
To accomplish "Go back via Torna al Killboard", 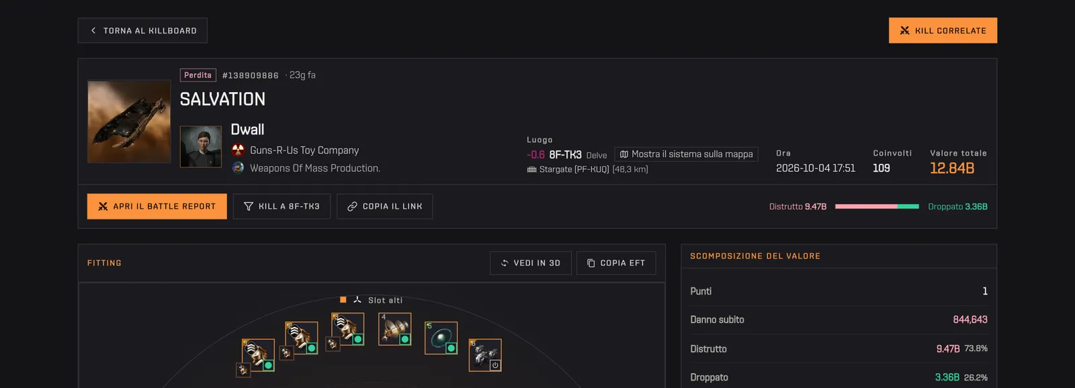I will (142, 30).
